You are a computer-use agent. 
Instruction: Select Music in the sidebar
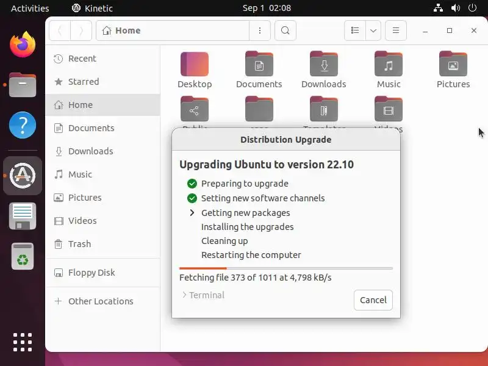(x=102, y=174)
